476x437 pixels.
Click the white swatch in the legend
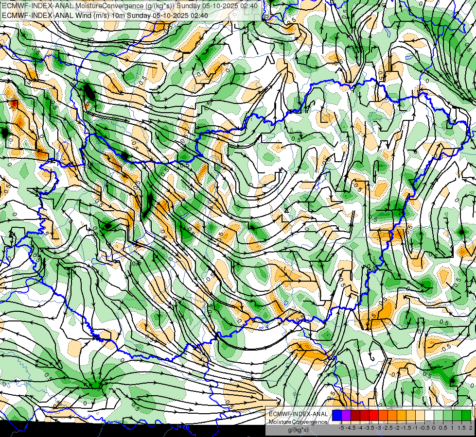tap(429, 416)
